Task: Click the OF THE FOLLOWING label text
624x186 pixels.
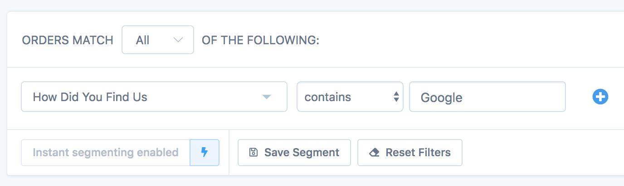Action: [260, 40]
